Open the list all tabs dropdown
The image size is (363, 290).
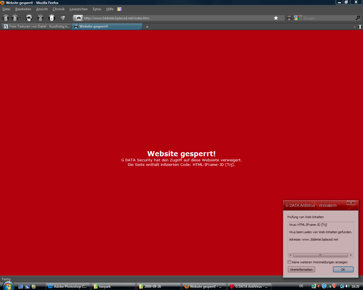click(354, 27)
